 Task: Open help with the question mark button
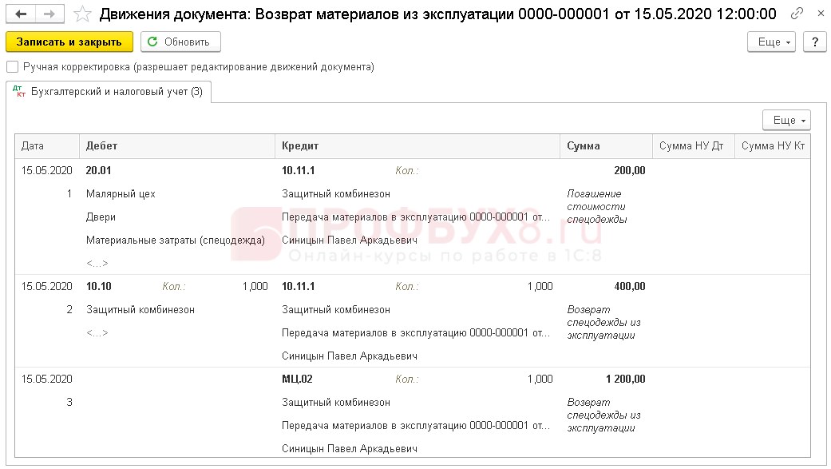click(814, 42)
